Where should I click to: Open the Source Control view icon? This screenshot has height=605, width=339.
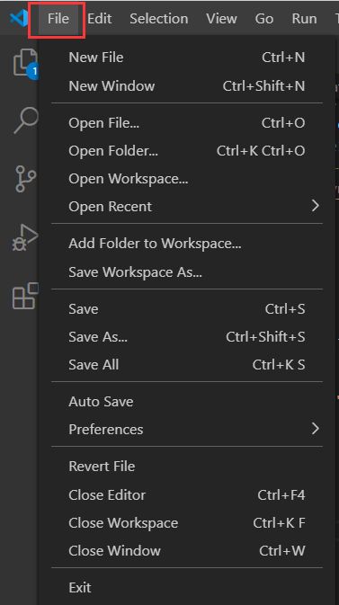coord(25,179)
